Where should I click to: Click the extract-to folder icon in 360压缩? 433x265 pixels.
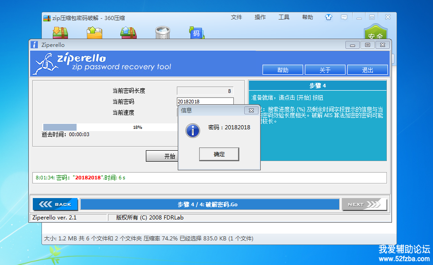[x=94, y=33]
